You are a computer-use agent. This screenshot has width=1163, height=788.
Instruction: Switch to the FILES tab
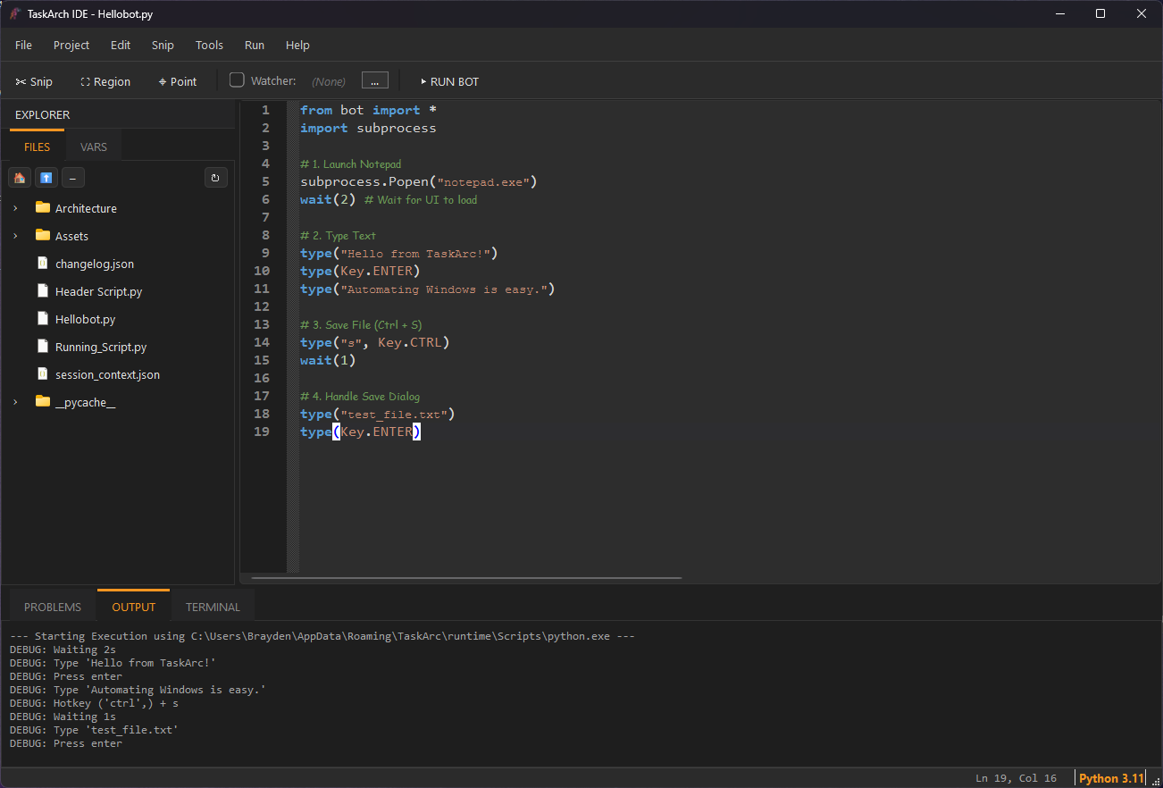[x=37, y=147]
